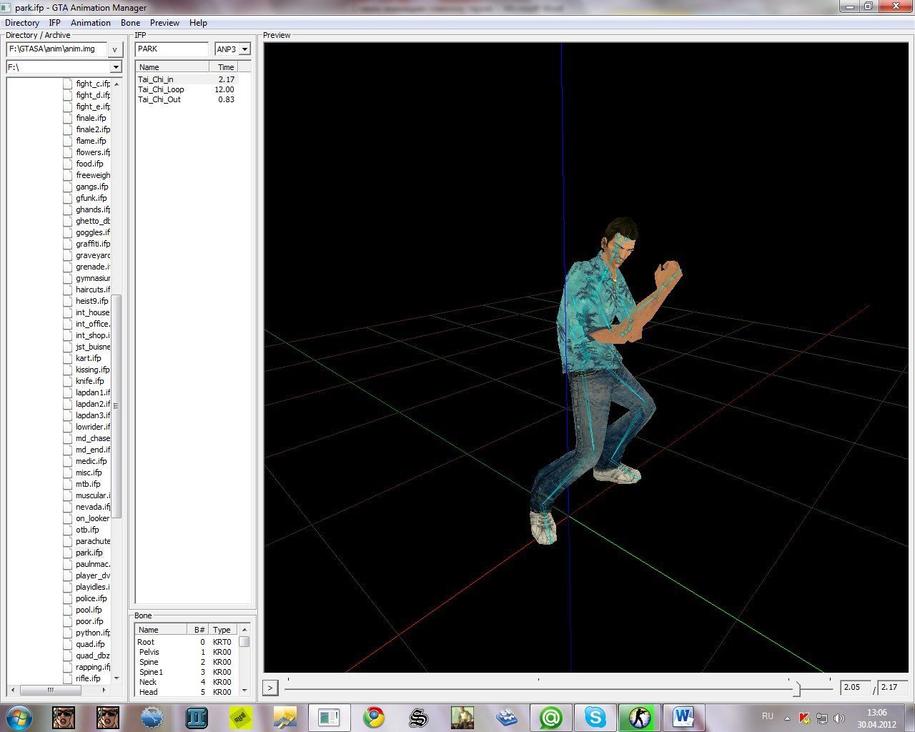Select mtb.ifp in the file list

[x=88, y=484]
